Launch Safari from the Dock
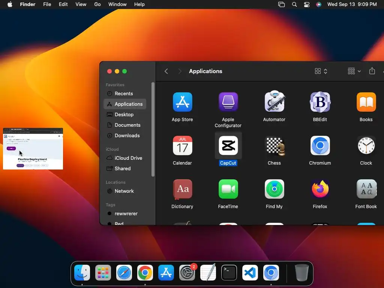This screenshot has width=384, height=288. pyautogui.click(x=124, y=273)
